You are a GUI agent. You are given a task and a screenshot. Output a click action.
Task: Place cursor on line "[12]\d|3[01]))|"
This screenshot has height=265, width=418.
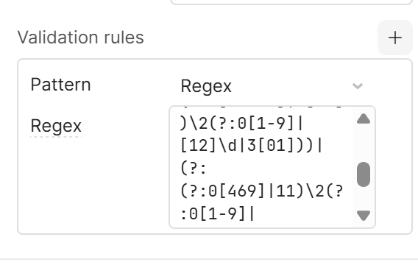(252, 146)
